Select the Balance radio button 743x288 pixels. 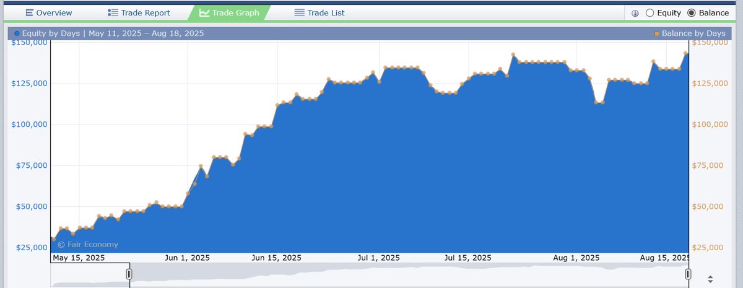coord(692,12)
